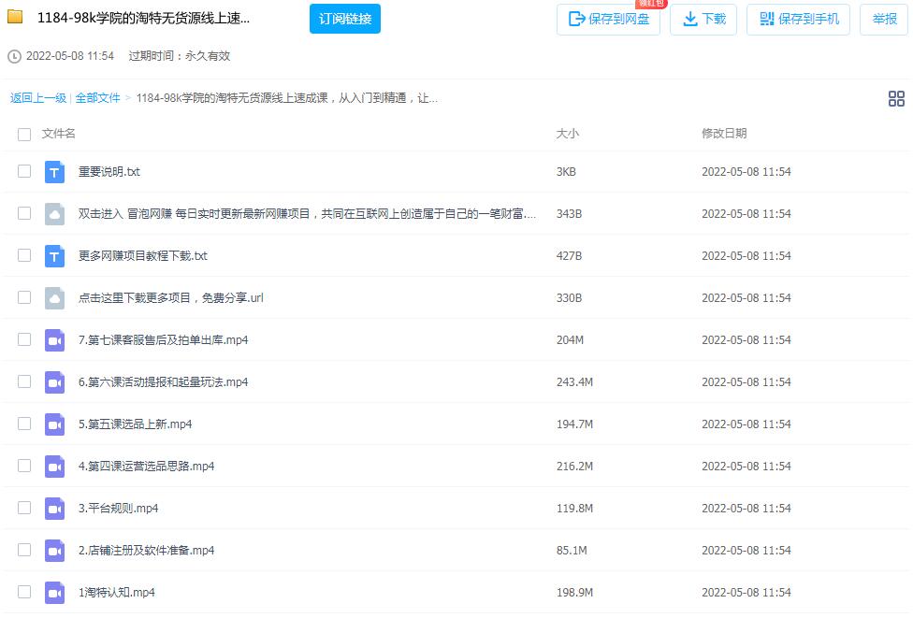Click the share title 1184-98k学院的淘特无货源线上速...
This screenshot has width=913, height=618.
(x=143, y=18)
